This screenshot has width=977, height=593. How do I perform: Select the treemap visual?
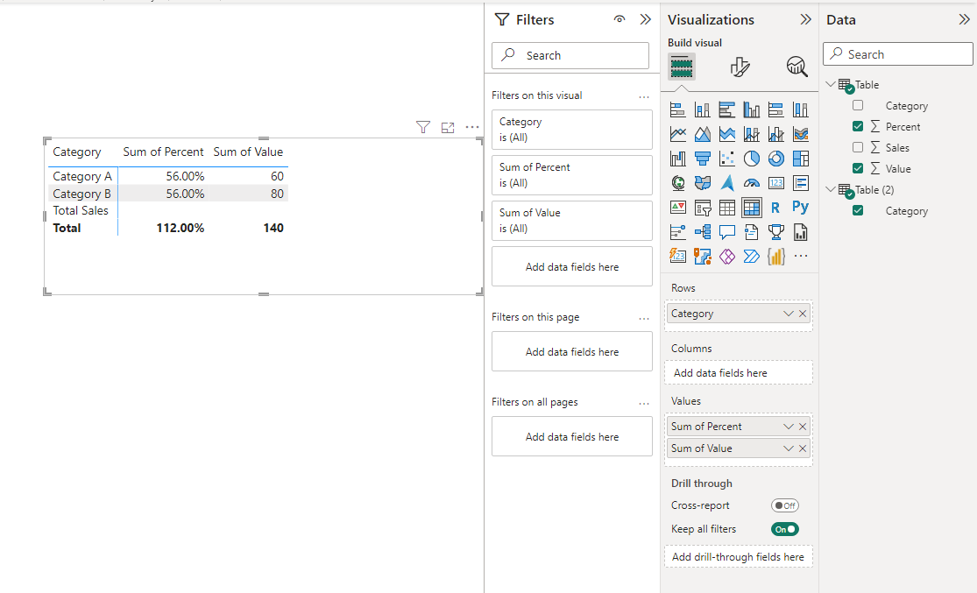(801, 159)
